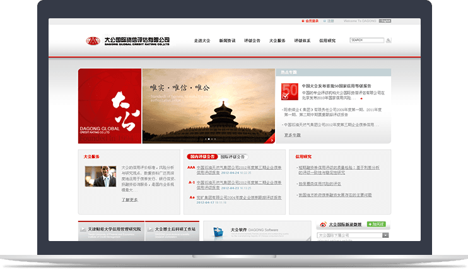Click the banner carousel indicator dots
Image resolution: width=468 pixels, height=270 pixels.
[x=210, y=138]
